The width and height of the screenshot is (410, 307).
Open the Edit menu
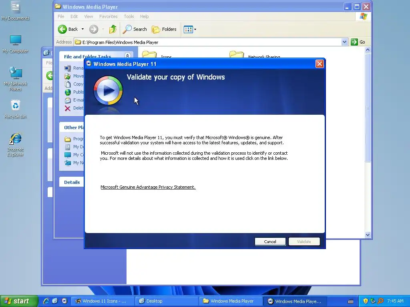74,16
